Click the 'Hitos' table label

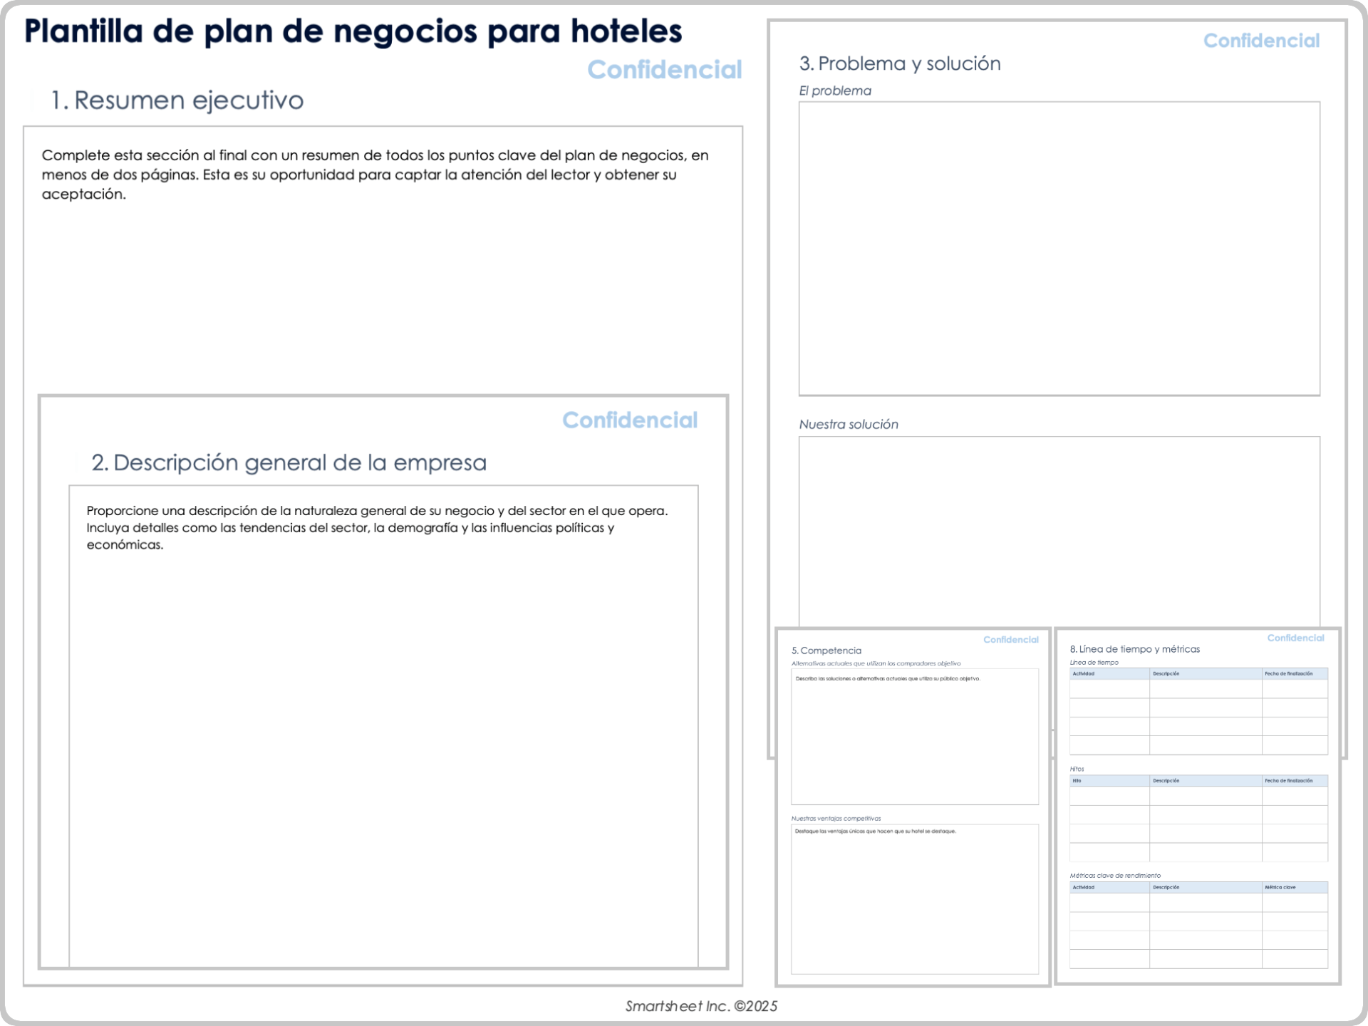[x=1077, y=769]
